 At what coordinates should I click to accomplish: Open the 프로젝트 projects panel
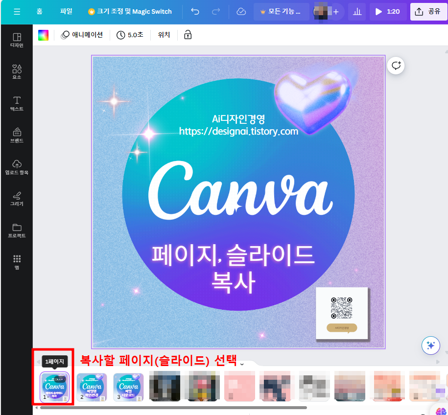pyautogui.click(x=17, y=231)
